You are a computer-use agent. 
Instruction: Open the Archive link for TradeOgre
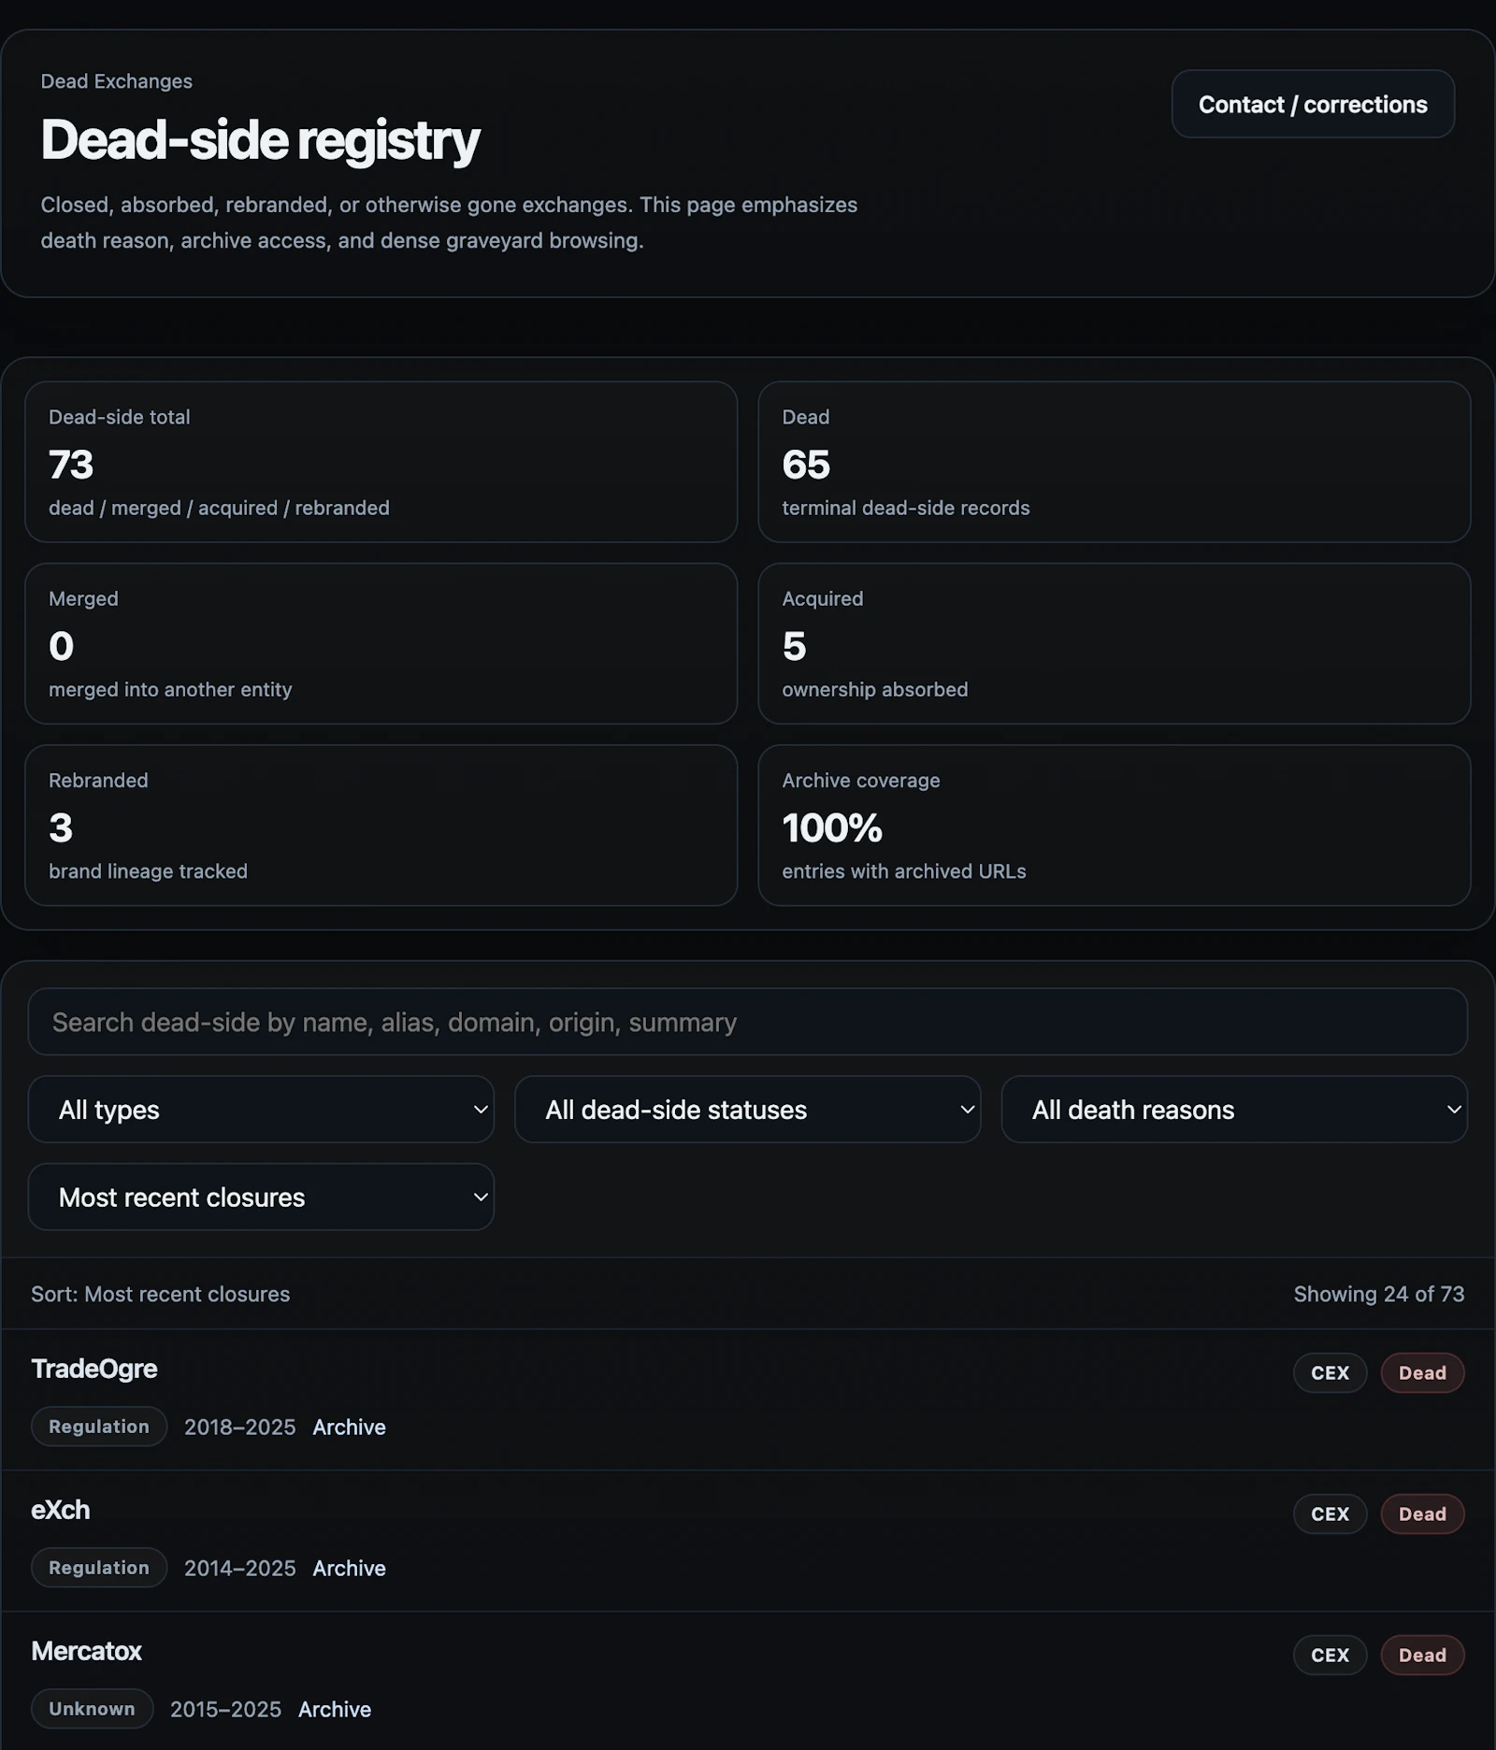click(349, 1427)
